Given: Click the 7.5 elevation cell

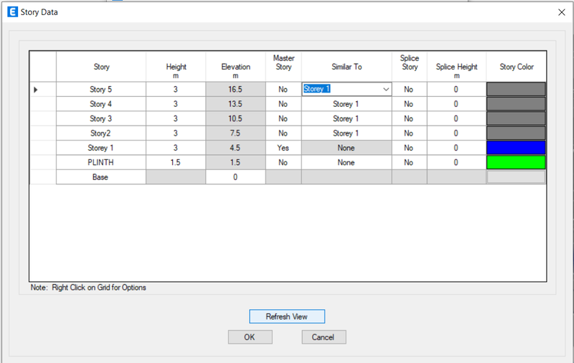Looking at the screenshot, I should tap(235, 133).
